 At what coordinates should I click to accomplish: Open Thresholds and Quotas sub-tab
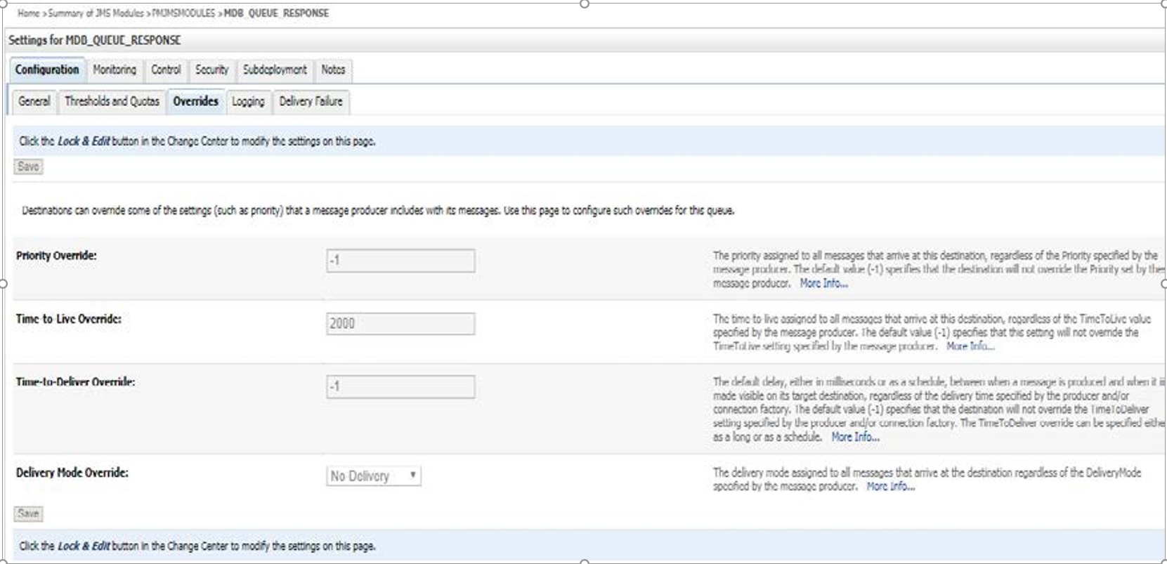point(112,101)
